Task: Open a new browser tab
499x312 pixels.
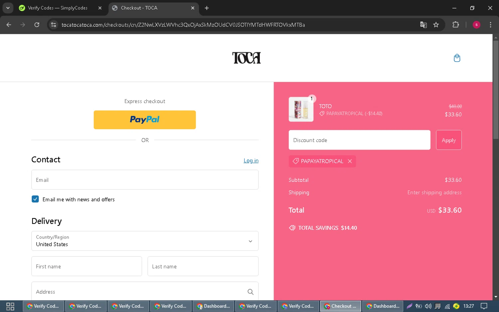Action: point(207,8)
